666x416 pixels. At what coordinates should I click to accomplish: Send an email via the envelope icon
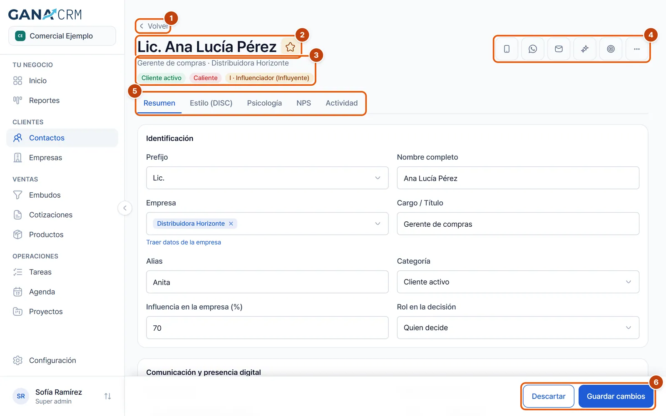pyautogui.click(x=559, y=49)
